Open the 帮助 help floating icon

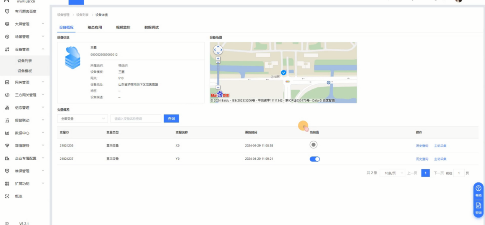tap(478, 190)
